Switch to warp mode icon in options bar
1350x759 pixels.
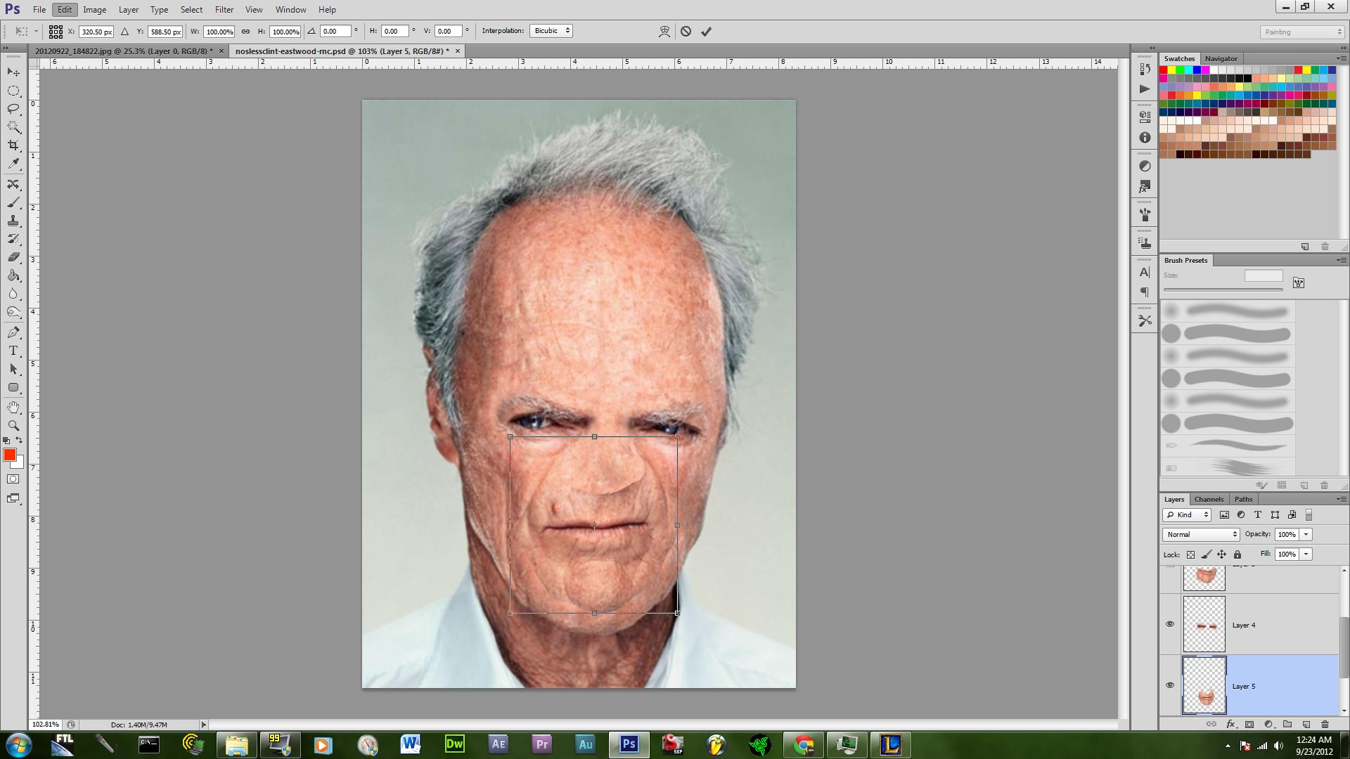click(664, 32)
